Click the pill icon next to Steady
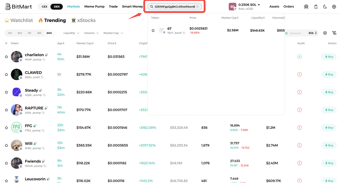 pyautogui.click(x=41, y=90)
